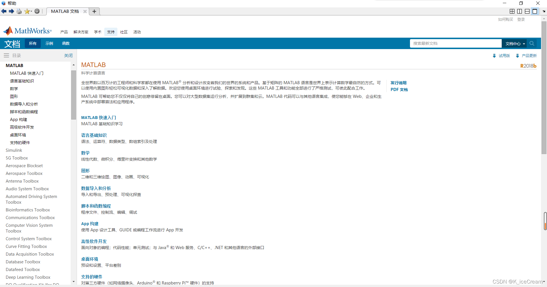Click the R2018b release label
Image resolution: width=547 pixels, height=287 pixels.
[528, 66]
